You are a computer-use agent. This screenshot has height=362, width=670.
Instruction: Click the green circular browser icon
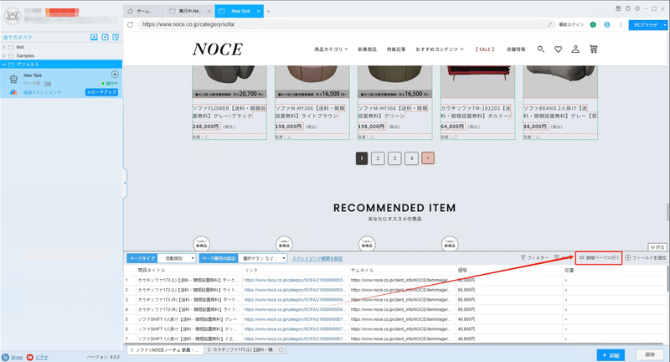point(593,25)
